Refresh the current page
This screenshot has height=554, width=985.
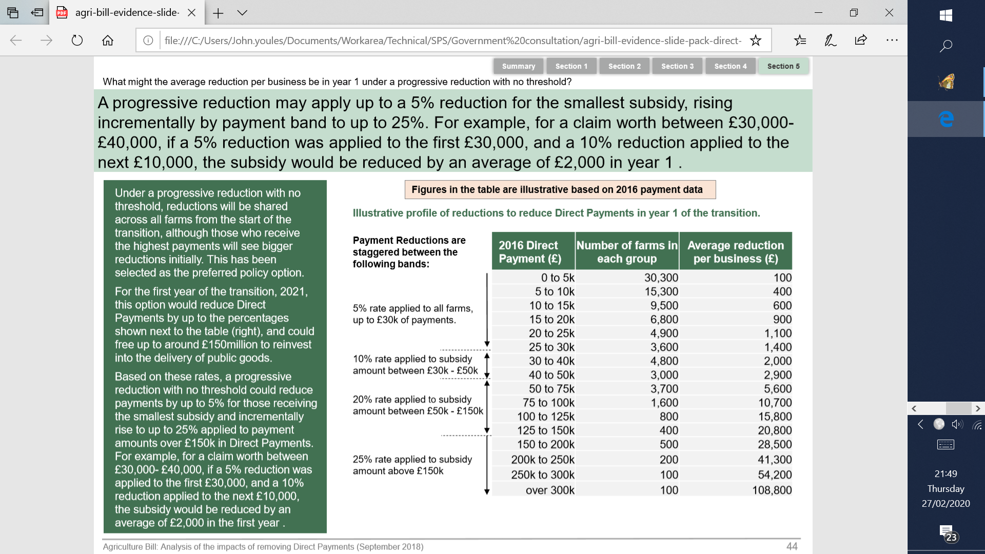click(x=77, y=40)
